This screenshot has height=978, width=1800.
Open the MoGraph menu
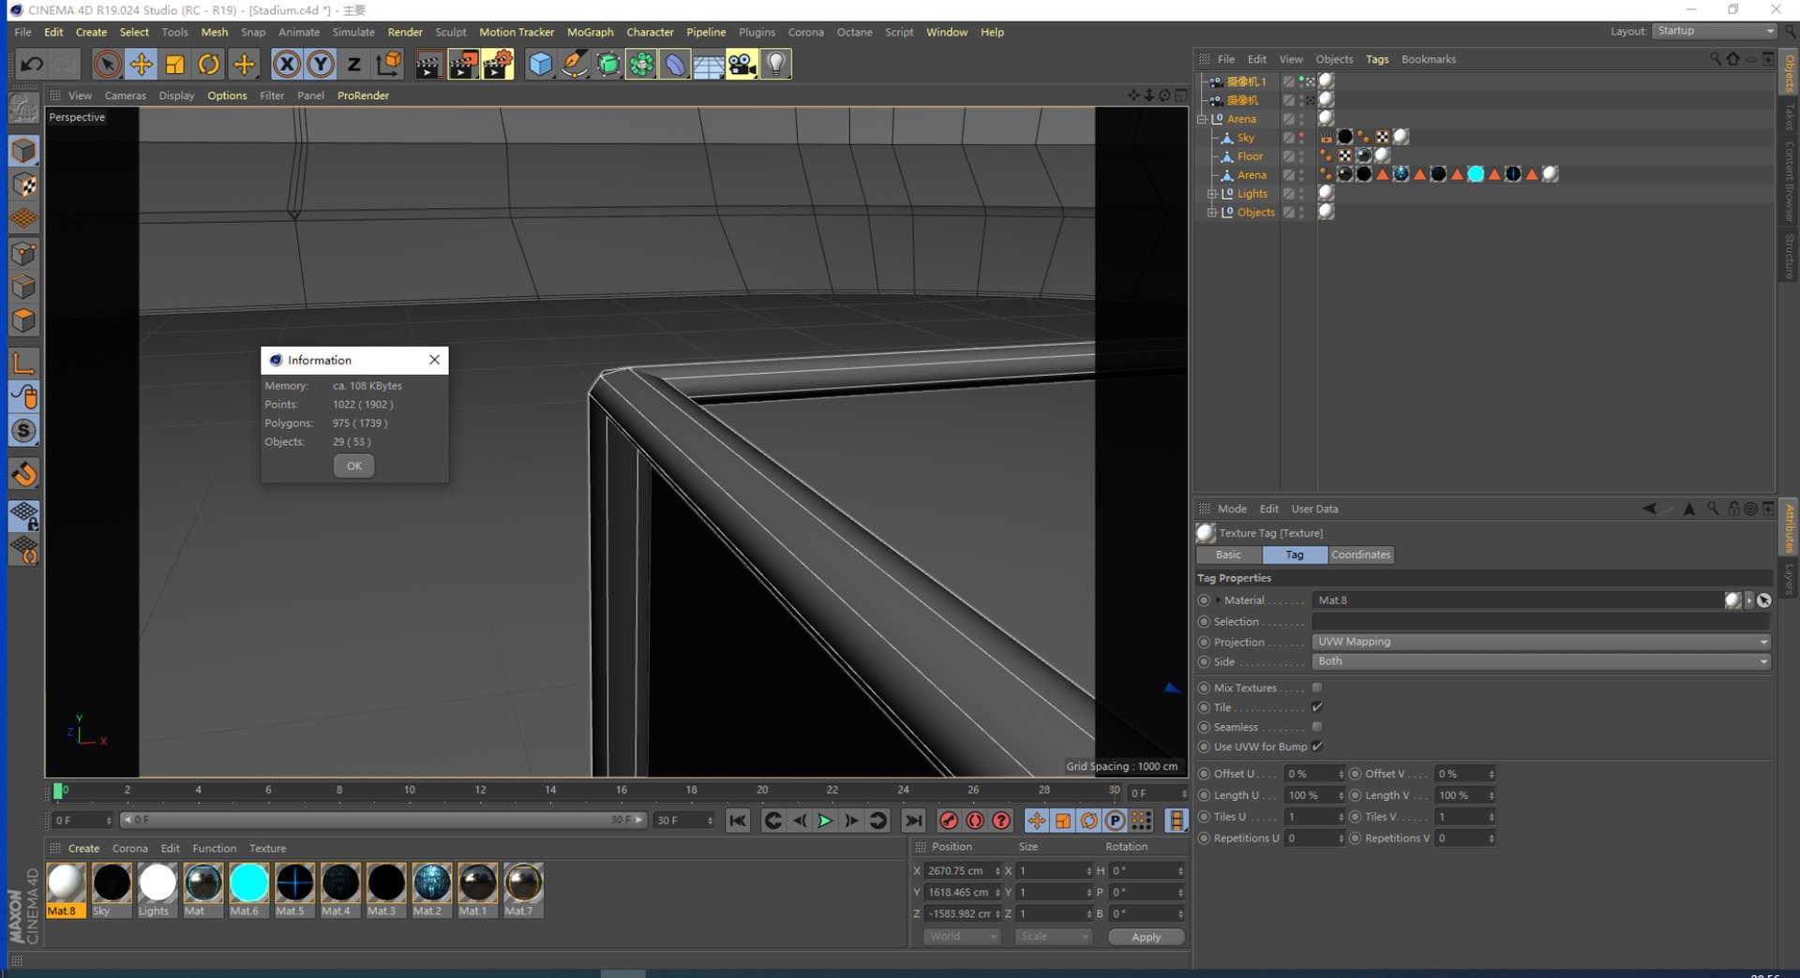590,32
